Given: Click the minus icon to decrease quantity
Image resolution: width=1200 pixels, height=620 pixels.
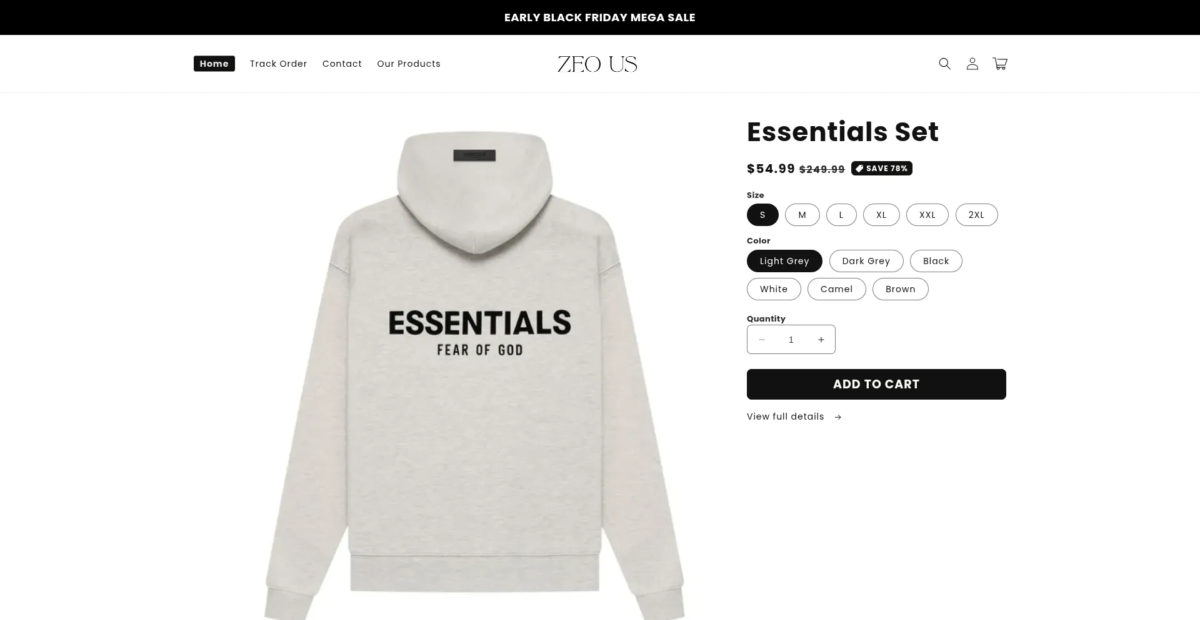Looking at the screenshot, I should coord(761,339).
